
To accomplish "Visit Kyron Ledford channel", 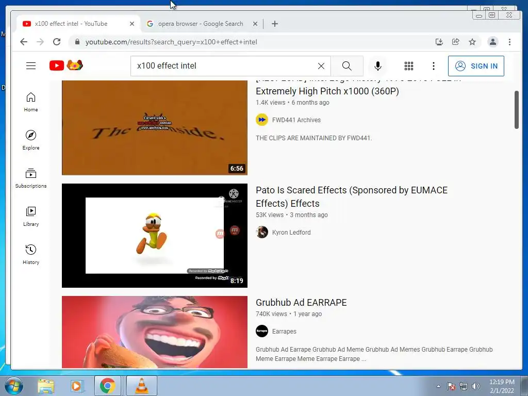I will click(x=291, y=233).
